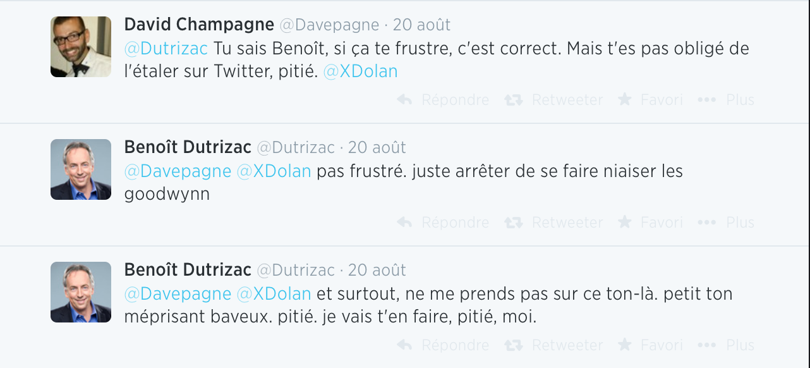Open the David Champagne name link
Viewport: 810px width, 368px height.
point(199,25)
